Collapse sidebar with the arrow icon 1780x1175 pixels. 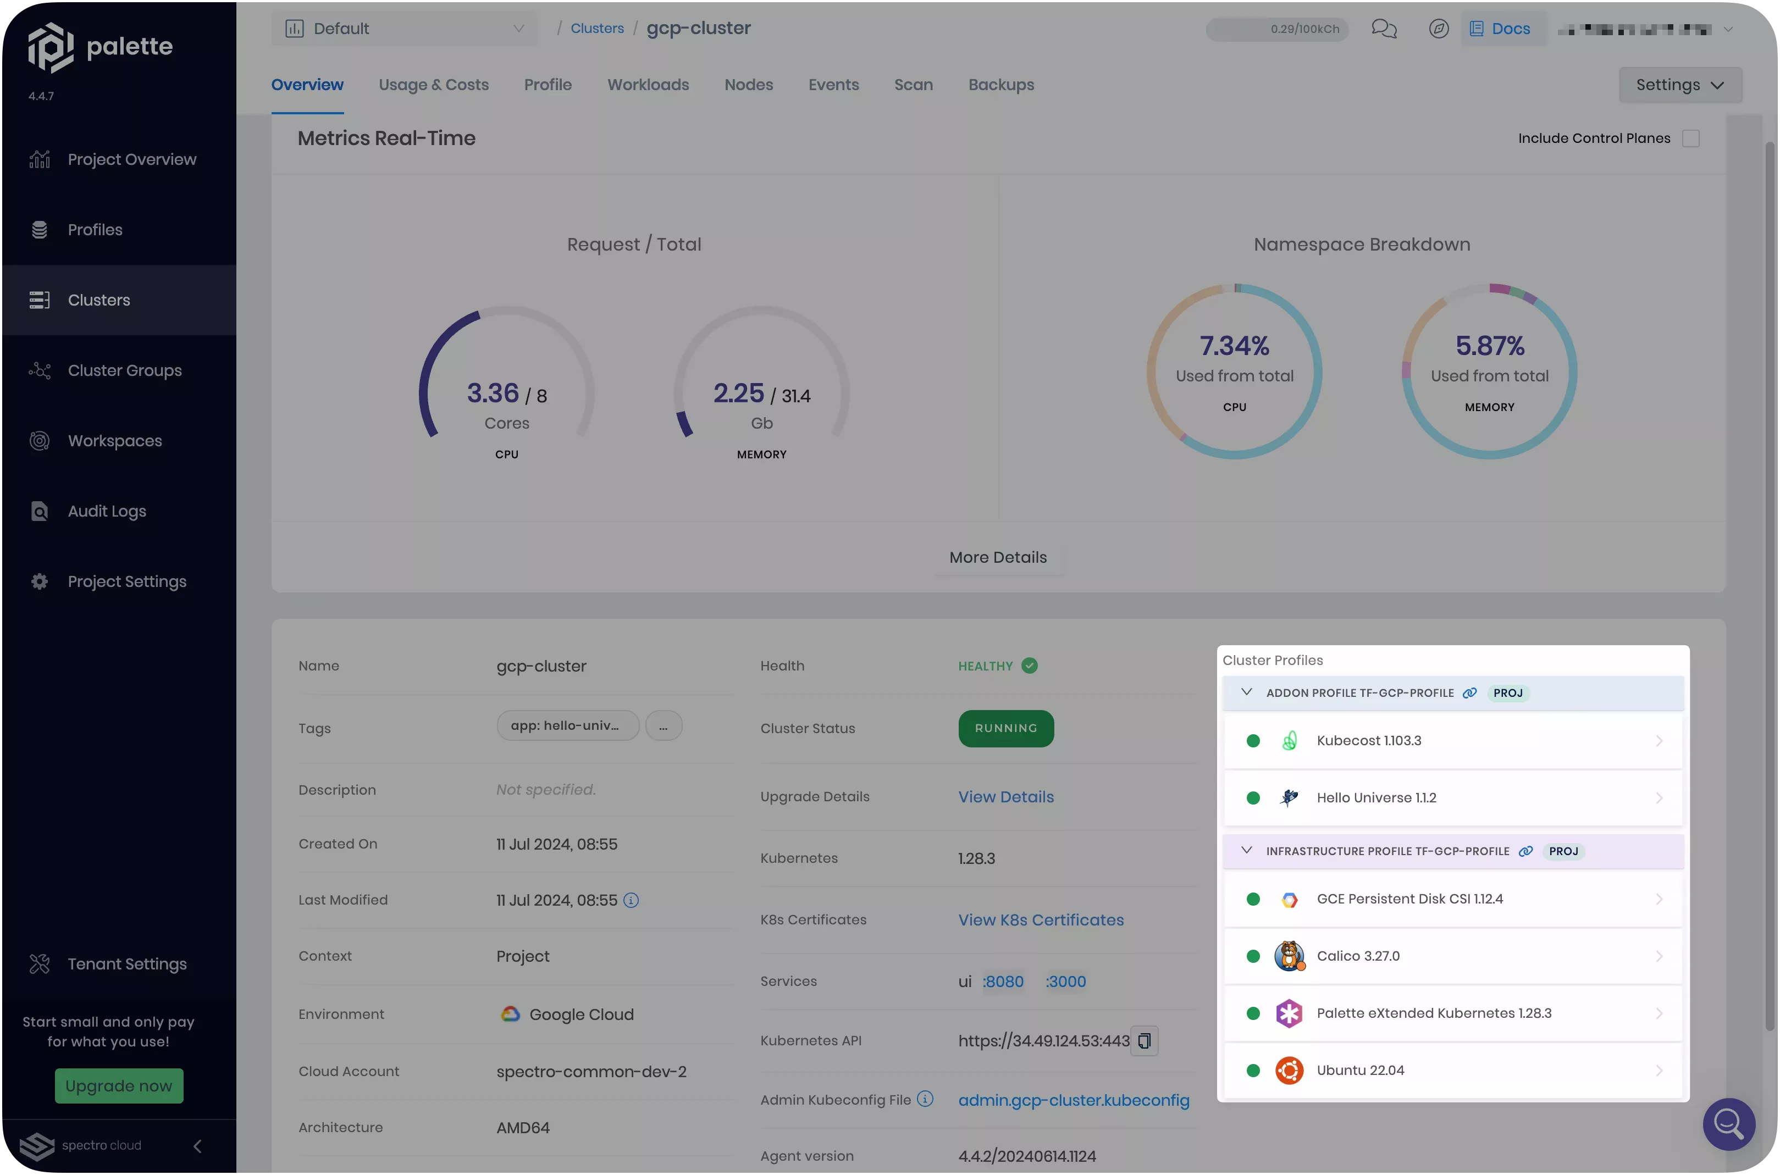click(x=198, y=1146)
